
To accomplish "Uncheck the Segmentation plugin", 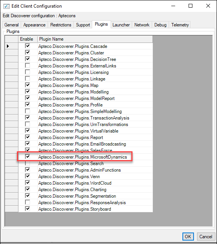I will (28, 196).
